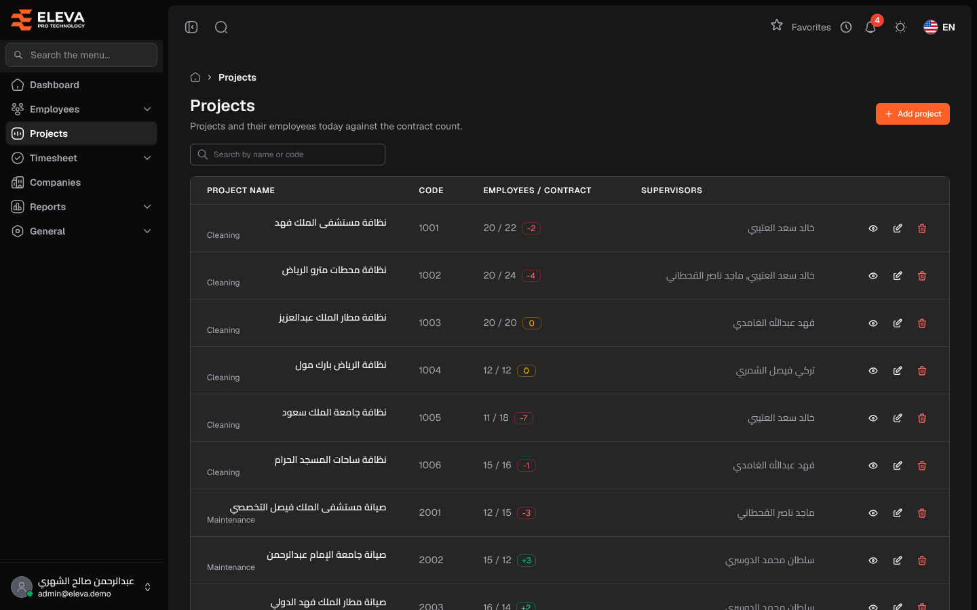The height and width of the screenshot is (610, 977).
Task: Click Projects breadcrumb link
Action: 237,77
